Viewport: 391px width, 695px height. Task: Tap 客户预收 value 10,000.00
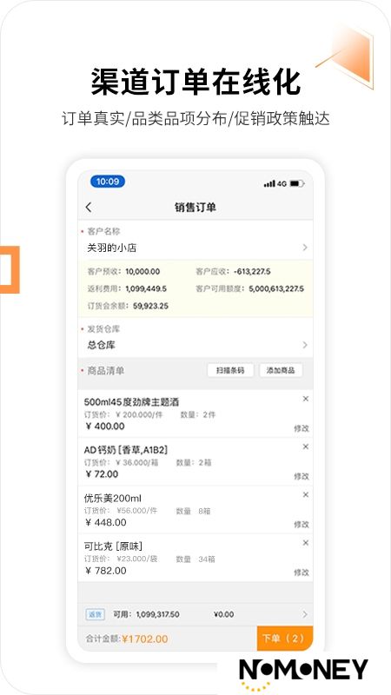[x=142, y=272]
